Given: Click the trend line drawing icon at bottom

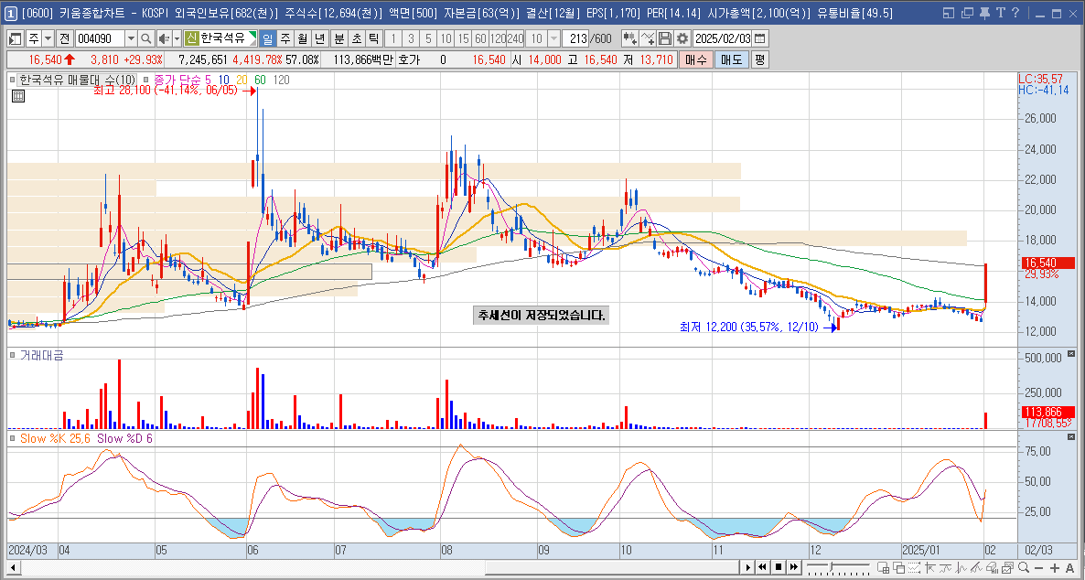Looking at the screenshot, I should [x=976, y=567].
